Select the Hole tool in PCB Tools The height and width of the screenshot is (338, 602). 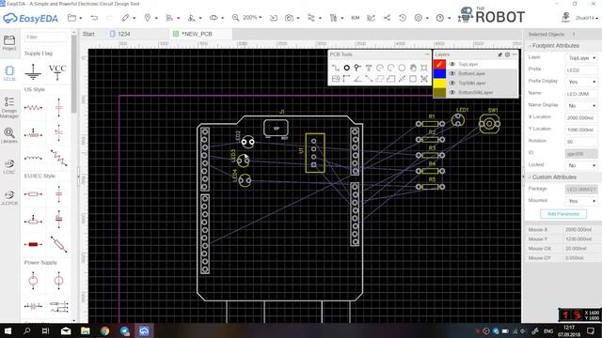424,68
